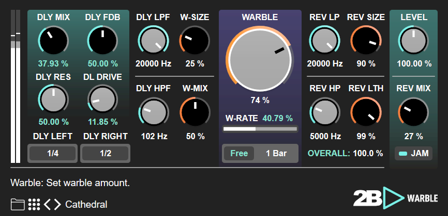Click the LEVEL knob
448x216 pixels.
pos(413,40)
